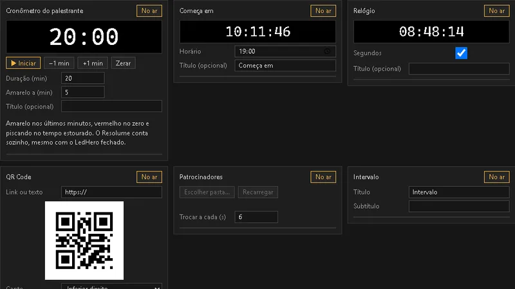Click the disabled Escolher pasta... button

tap(207, 192)
